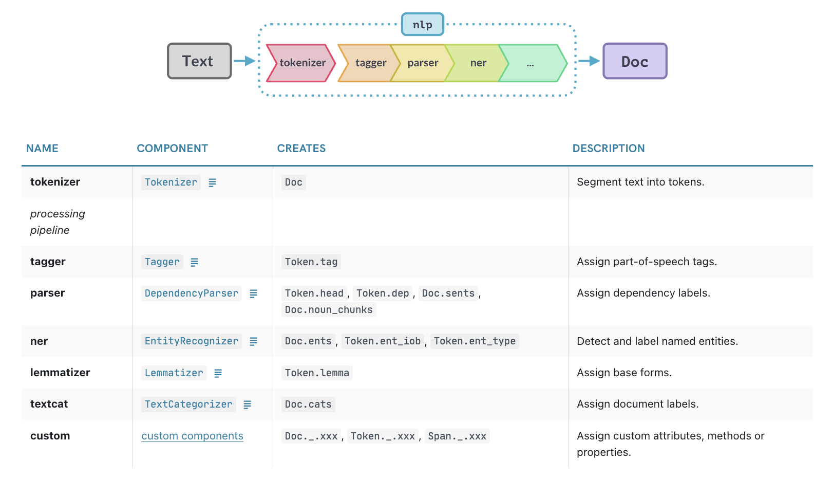This screenshot has width=833, height=478.
Task: Click the purple Doc output box
Action: pos(634,61)
